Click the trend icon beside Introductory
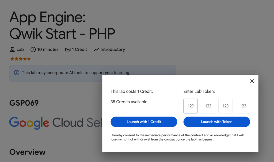 click(96, 50)
